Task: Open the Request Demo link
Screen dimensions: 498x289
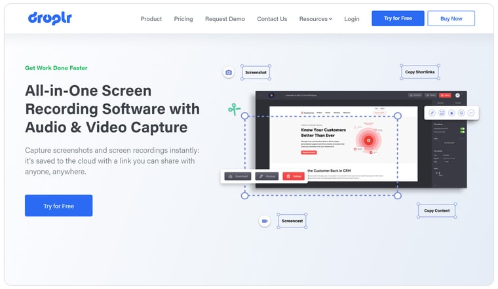Action: click(225, 19)
